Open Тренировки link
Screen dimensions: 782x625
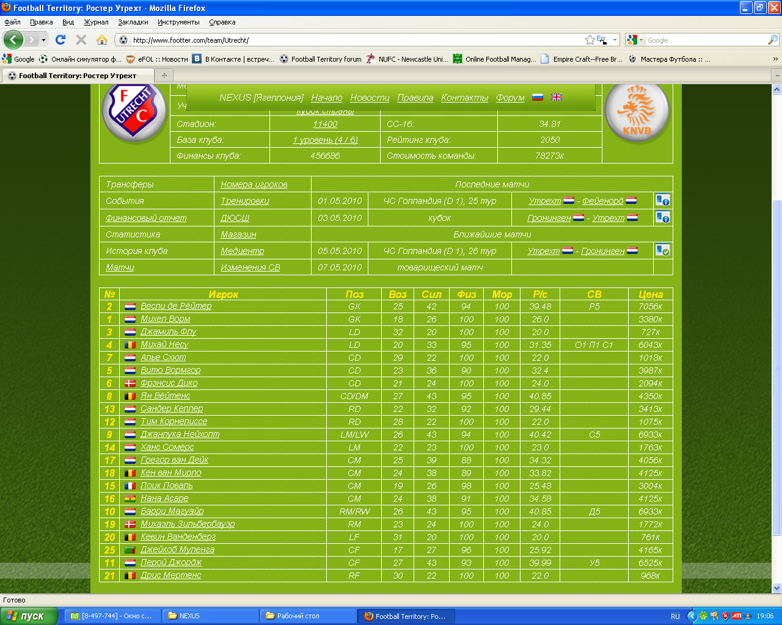tap(245, 201)
